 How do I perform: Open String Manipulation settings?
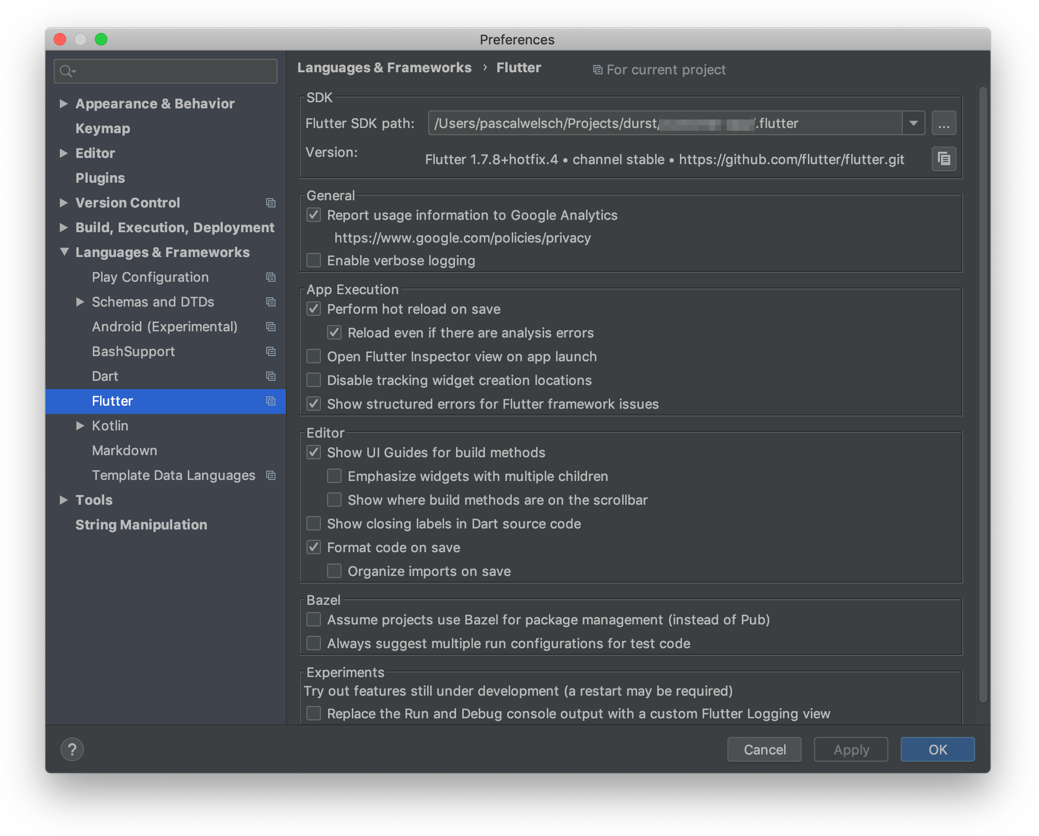[x=141, y=525]
